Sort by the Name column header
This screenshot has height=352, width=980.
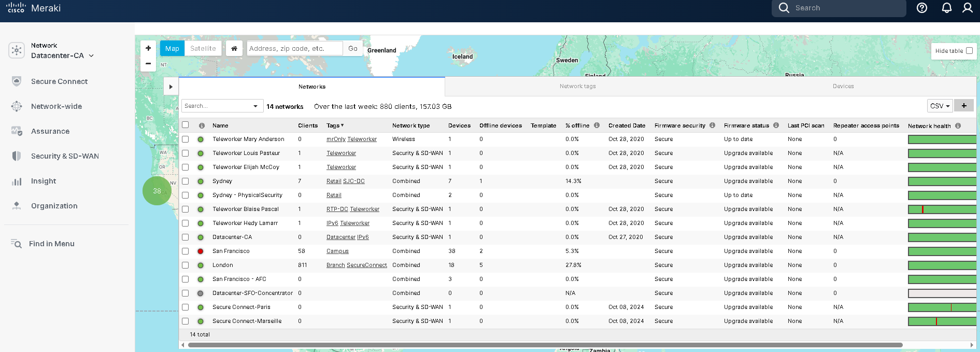click(220, 125)
